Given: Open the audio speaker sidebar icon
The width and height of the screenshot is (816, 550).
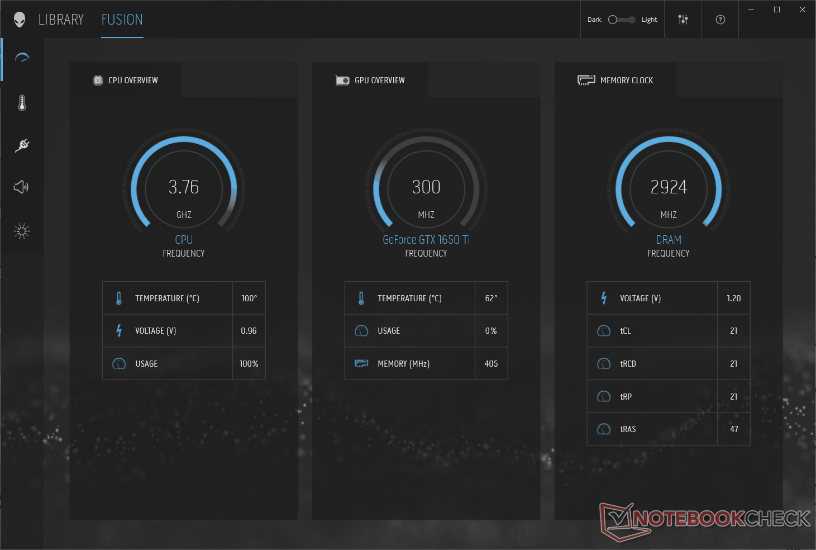Looking at the screenshot, I should tap(21, 187).
